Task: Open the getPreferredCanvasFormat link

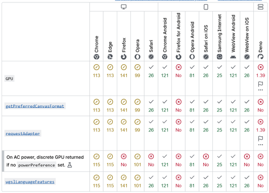Action: click(35, 106)
